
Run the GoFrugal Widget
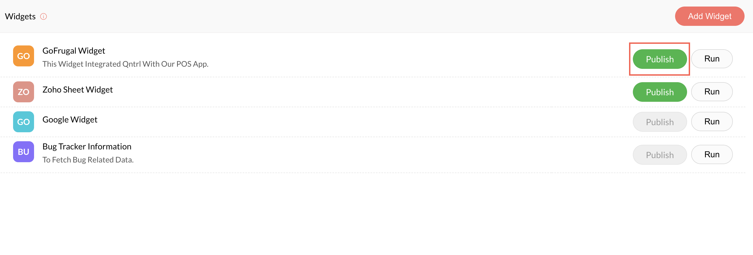(x=712, y=59)
